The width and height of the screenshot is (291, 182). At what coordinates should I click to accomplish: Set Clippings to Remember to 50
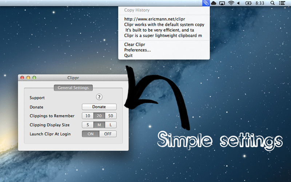click(x=111, y=116)
